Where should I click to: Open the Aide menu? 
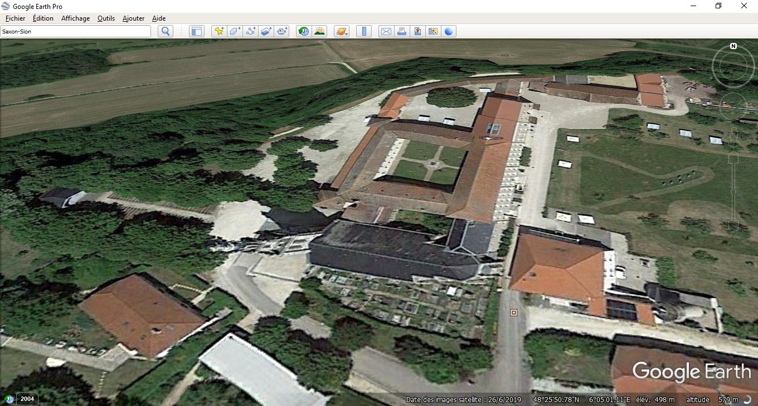click(x=159, y=18)
